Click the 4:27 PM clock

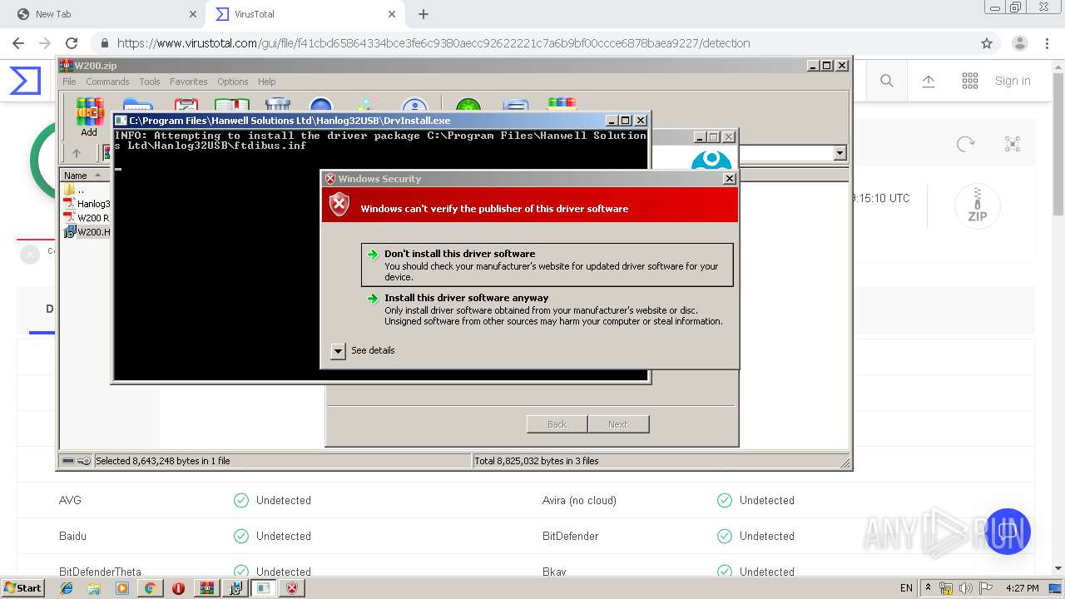point(1022,588)
